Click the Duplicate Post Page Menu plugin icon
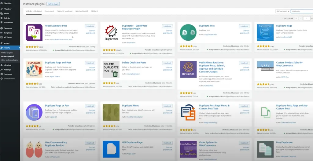The image size is (313, 161). [188, 112]
